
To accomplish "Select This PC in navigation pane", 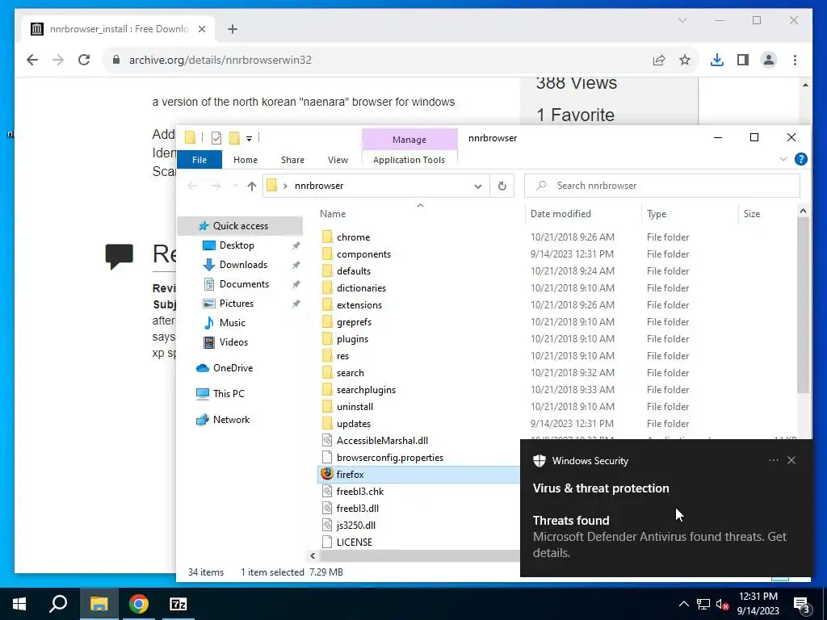I will (x=229, y=394).
